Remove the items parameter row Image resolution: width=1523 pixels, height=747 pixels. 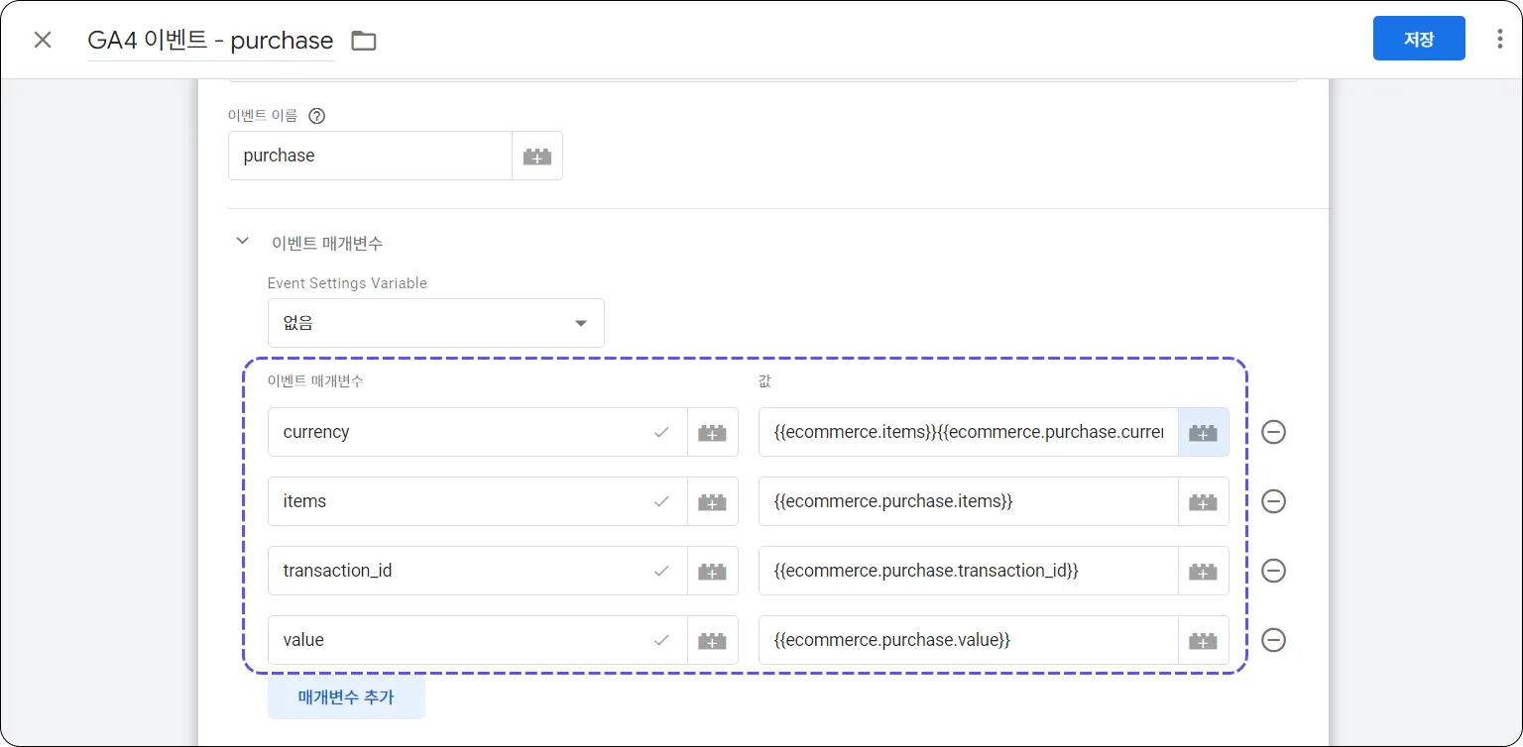pos(1273,501)
